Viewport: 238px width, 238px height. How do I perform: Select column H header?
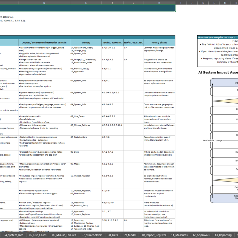pyautogui.click(x=159, y=2)
